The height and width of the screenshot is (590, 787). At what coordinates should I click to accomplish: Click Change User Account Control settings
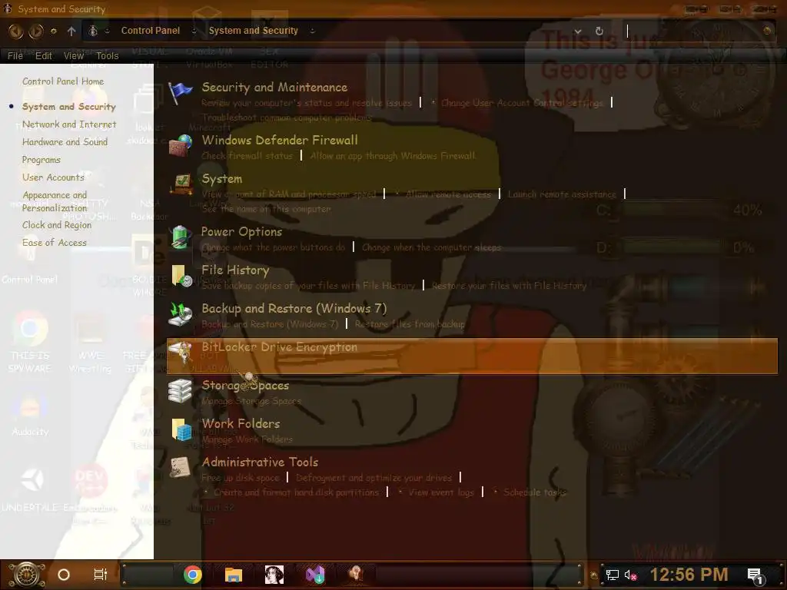tap(522, 103)
